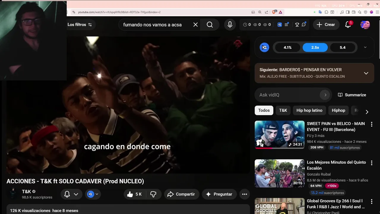
Task: Open vidIQ list menu icon
Action: [286, 25]
